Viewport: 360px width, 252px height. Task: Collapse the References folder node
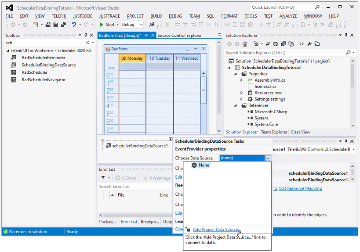[x=236, y=105]
